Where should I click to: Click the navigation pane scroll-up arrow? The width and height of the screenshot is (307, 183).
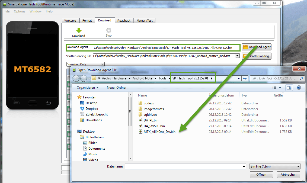pos(130,95)
